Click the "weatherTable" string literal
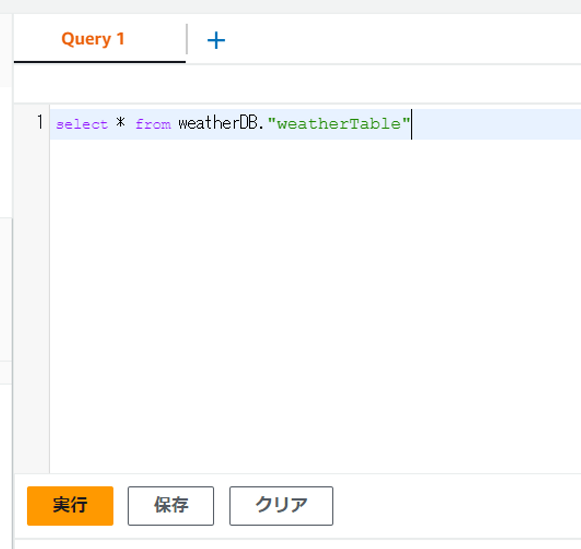581x549 pixels. (x=339, y=124)
